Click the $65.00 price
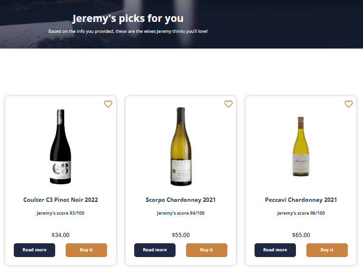Screen dimensions: 363x268 pyautogui.click(x=301, y=235)
